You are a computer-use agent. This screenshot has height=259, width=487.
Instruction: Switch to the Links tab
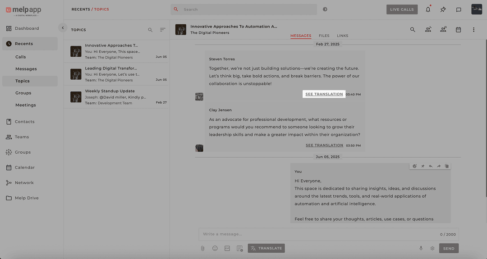[x=342, y=36]
